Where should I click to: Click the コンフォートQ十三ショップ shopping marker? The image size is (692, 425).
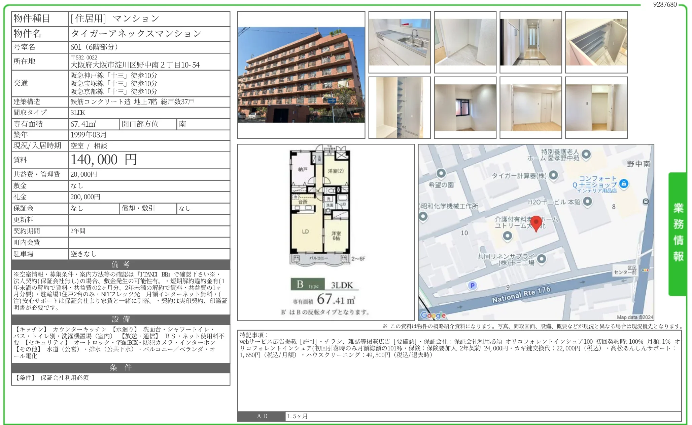[624, 184]
